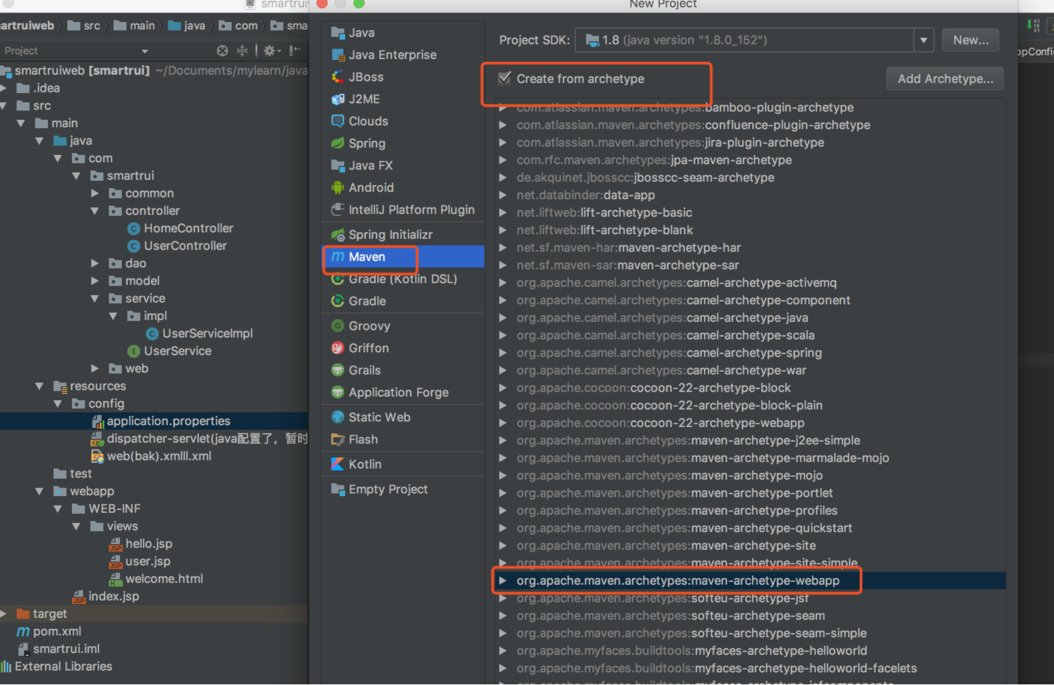Select IntelliJ Platform Plugin icon
1054x685 pixels.
coord(337,209)
